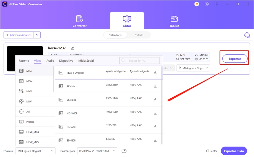The height and width of the screenshot is (157, 254).
Task: Open the user account icon
Action: 207,4
